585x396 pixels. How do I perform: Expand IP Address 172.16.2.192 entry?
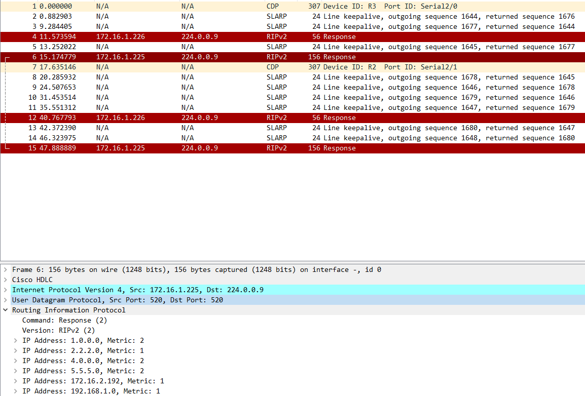(x=16, y=381)
